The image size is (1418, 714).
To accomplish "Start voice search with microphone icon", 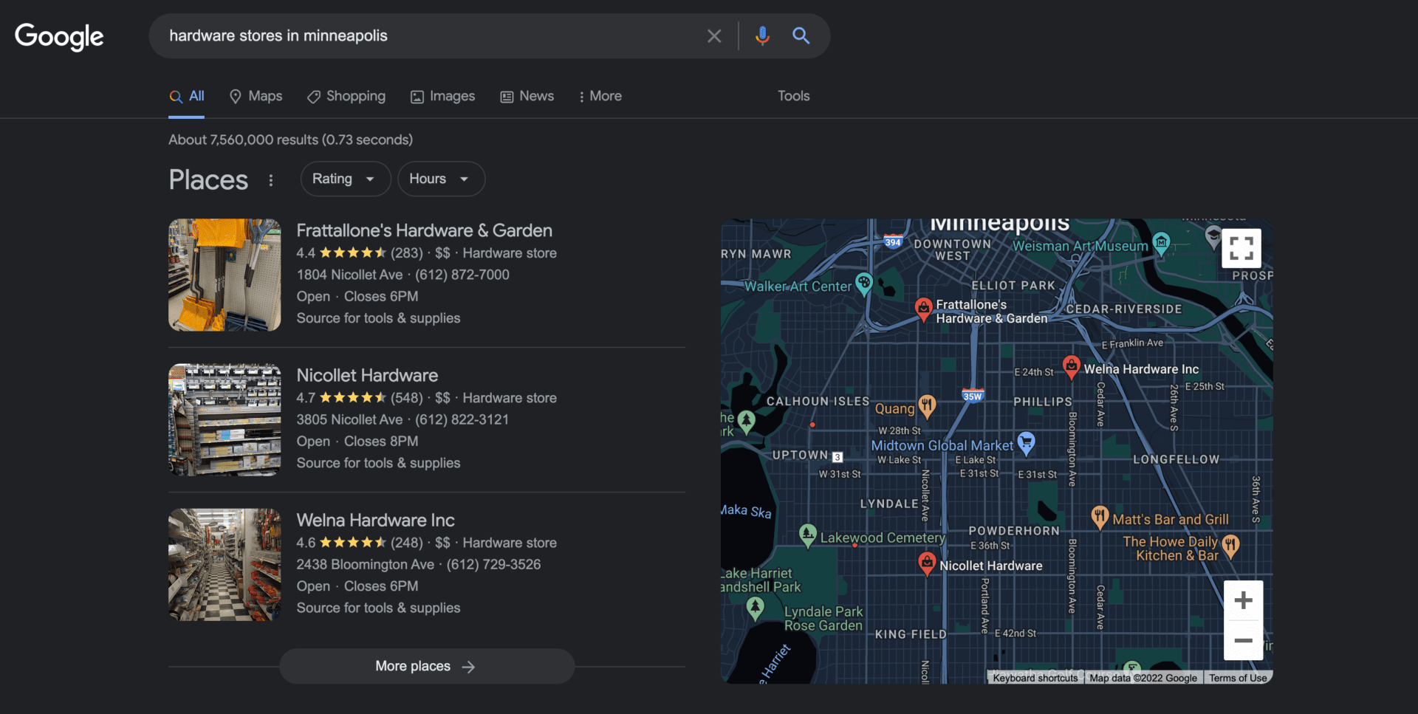I will pyautogui.click(x=762, y=35).
